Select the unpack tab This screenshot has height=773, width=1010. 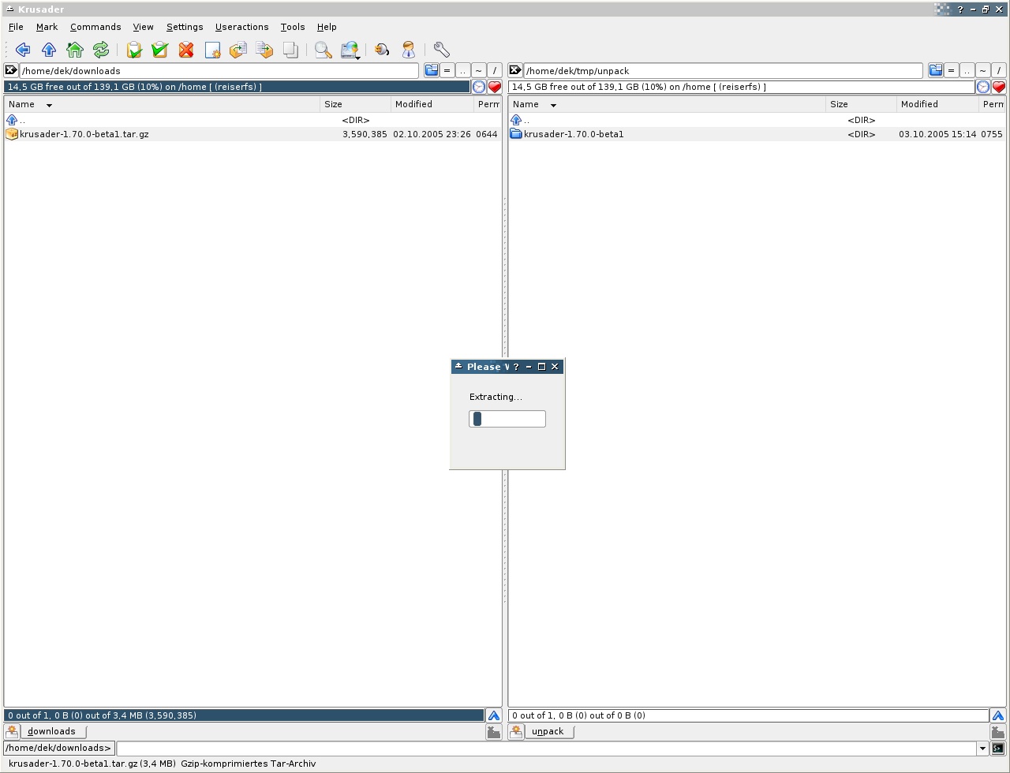coord(548,731)
